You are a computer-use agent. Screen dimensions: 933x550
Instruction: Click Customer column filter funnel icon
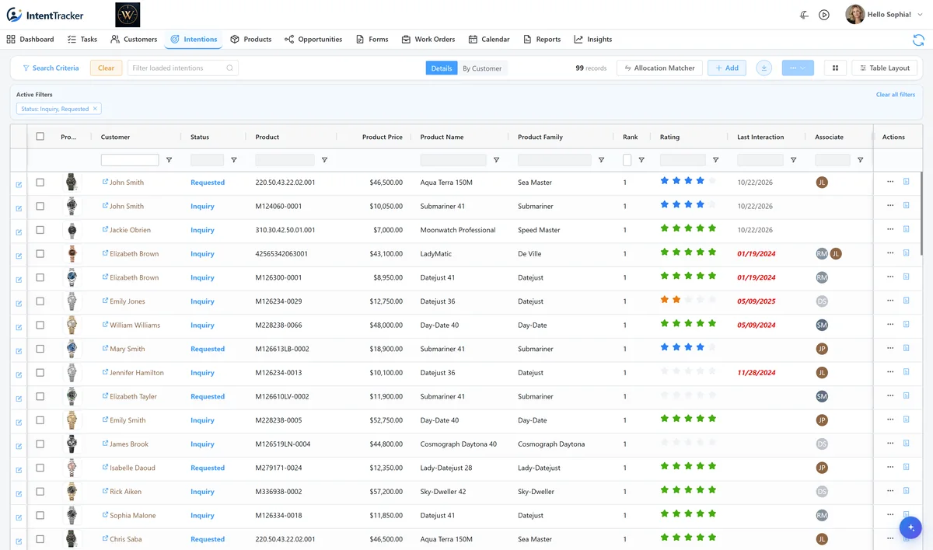coord(169,160)
